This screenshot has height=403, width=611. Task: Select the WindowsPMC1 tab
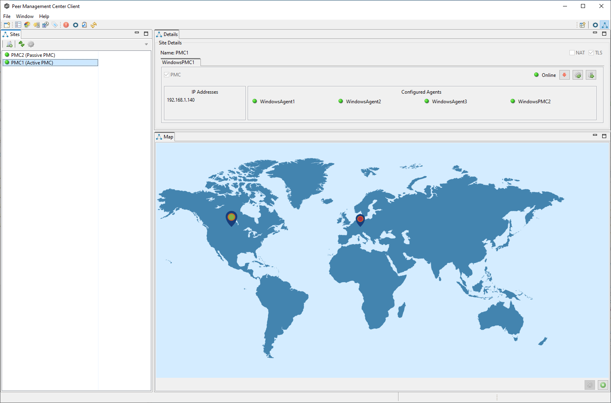[178, 62]
